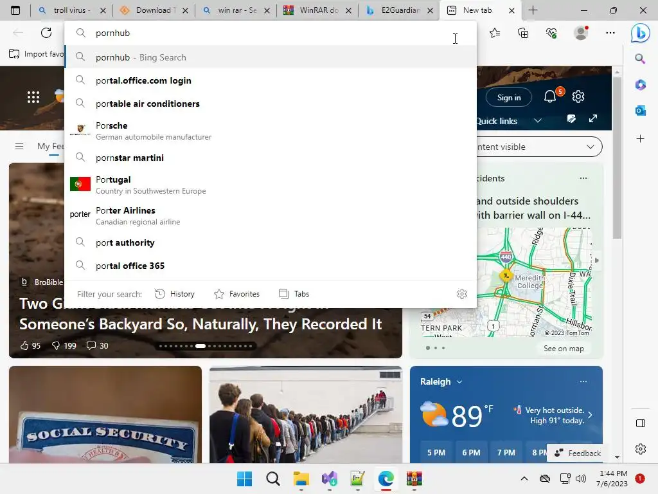Open the Feedback button
Image resolution: width=658 pixels, height=494 pixels.
[578, 453]
